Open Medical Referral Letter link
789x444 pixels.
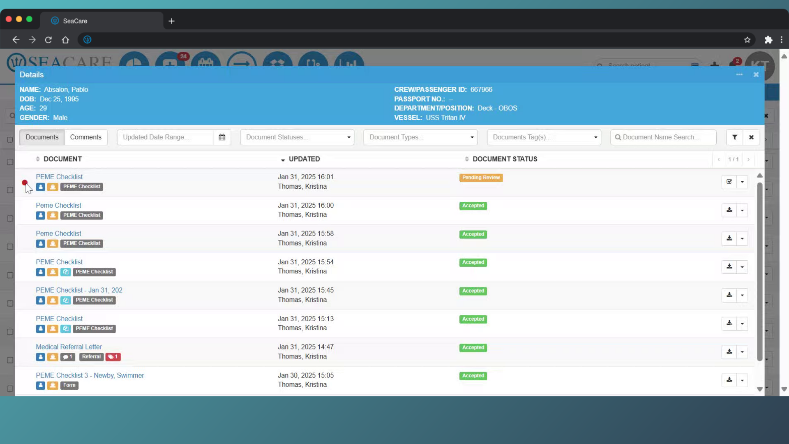69,347
